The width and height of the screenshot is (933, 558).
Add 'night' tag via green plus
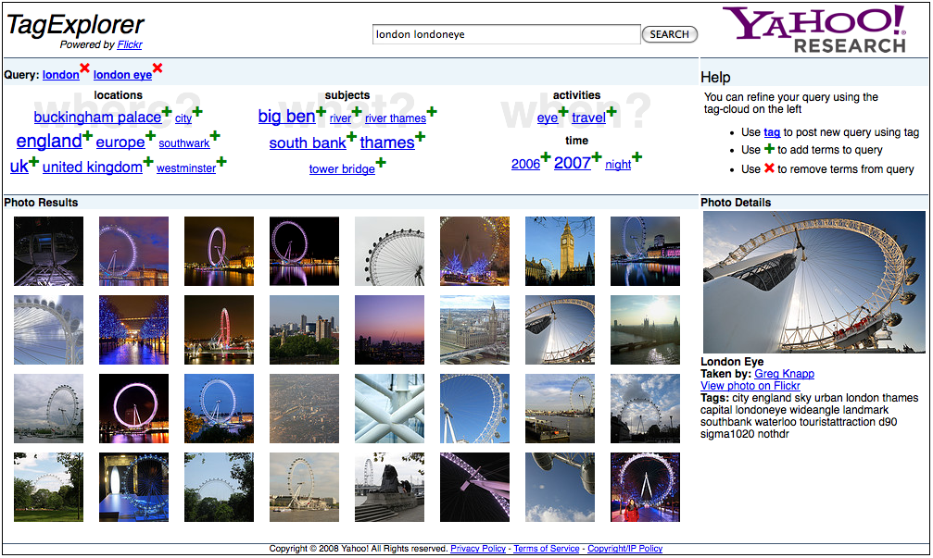point(637,157)
